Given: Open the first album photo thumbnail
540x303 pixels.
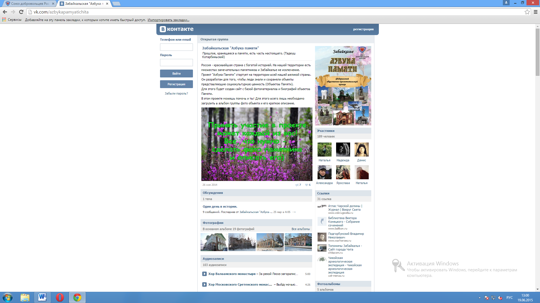Looking at the screenshot, I should point(214,242).
